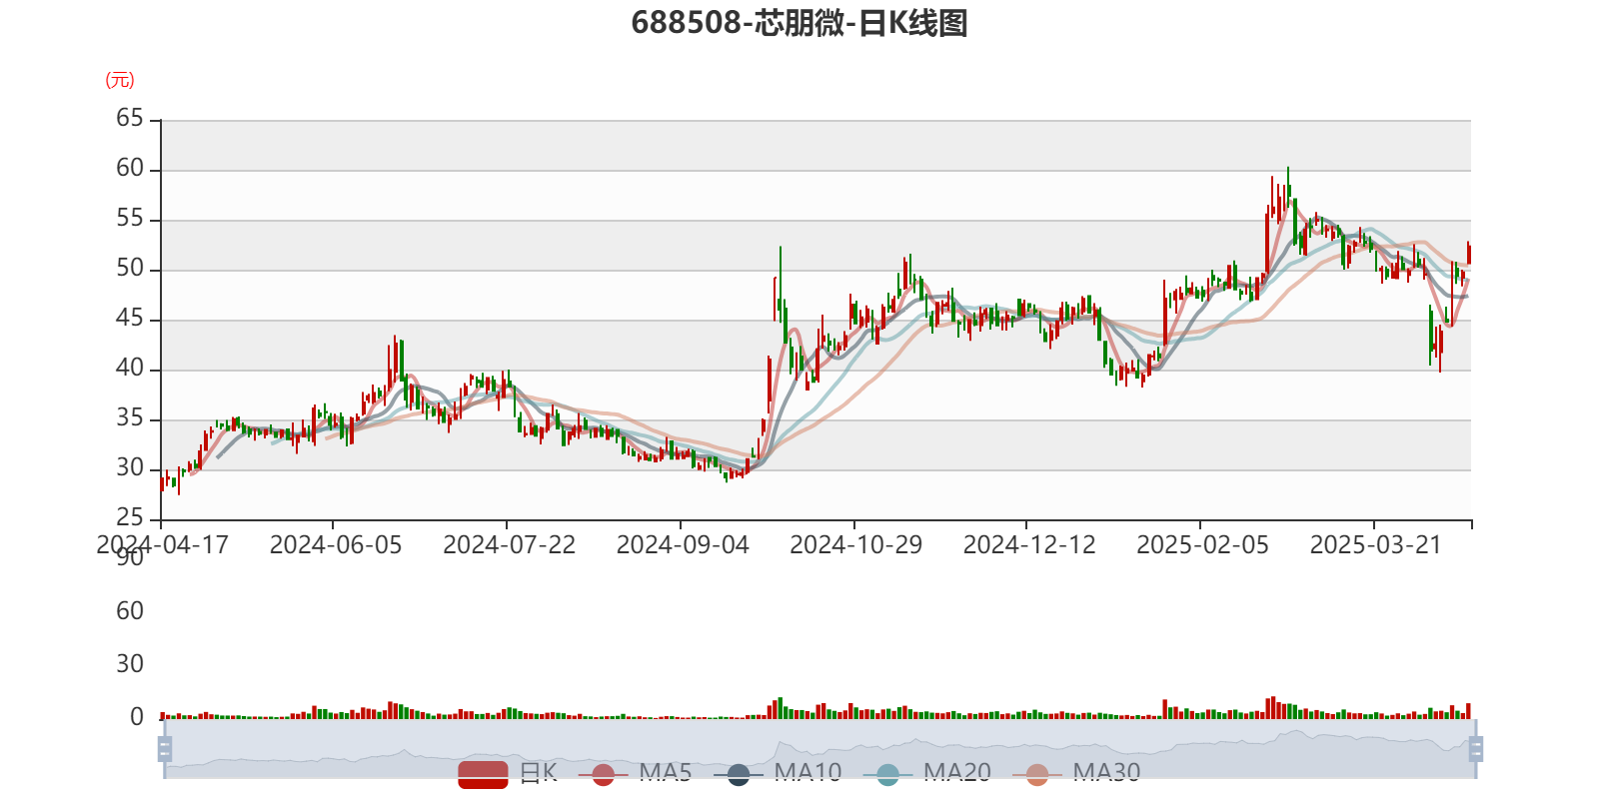Click the chart title 688508-芯朋微-日K线图
This screenshot has width=1599, height=799.
tap(799, 22)
